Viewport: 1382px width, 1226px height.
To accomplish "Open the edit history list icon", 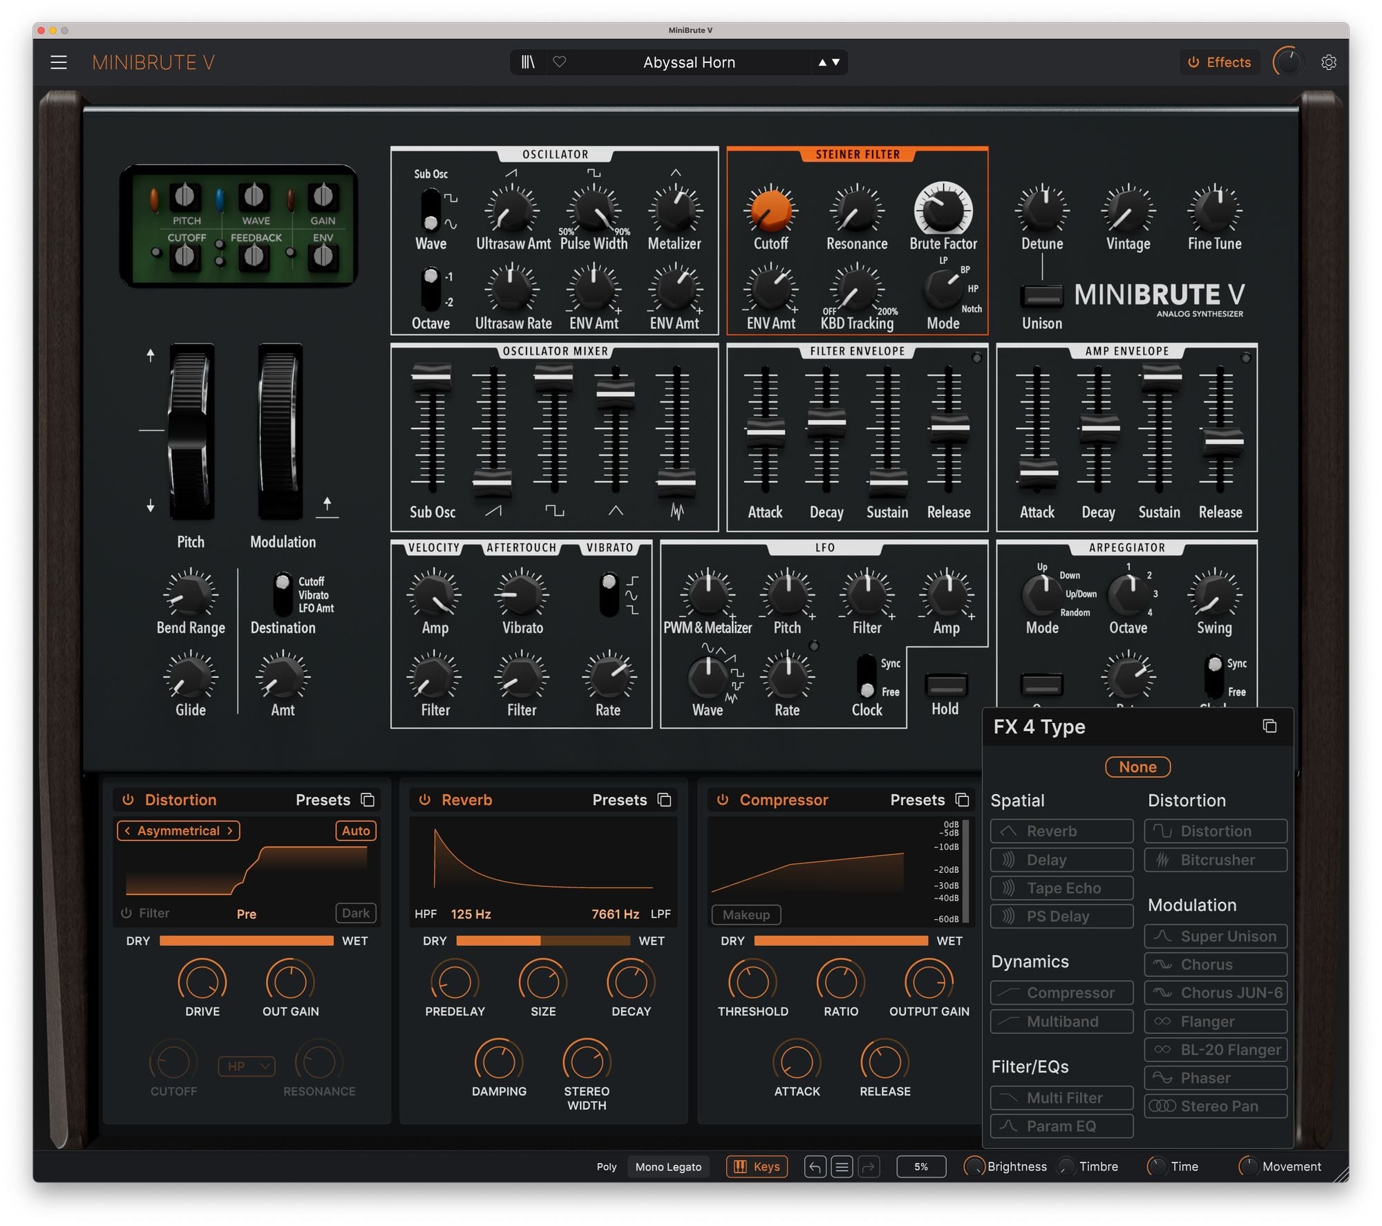I will (842, 1167).
